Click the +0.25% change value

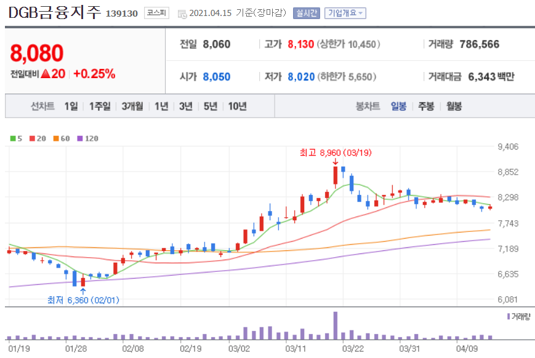tap(95, 74)
